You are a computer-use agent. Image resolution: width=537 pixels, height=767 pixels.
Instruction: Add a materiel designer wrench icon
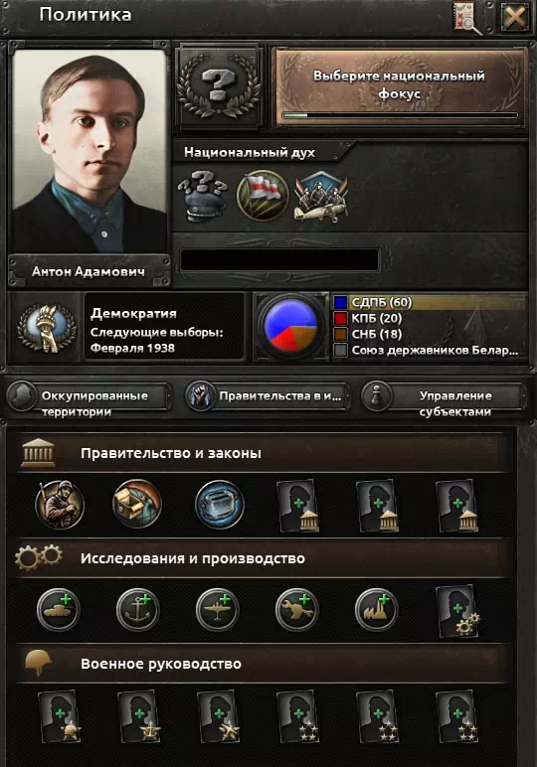[x=297, y=609]
